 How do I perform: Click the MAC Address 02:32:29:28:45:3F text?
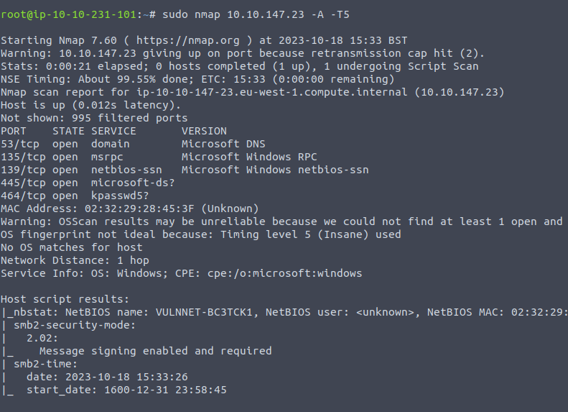click(98, 209)
